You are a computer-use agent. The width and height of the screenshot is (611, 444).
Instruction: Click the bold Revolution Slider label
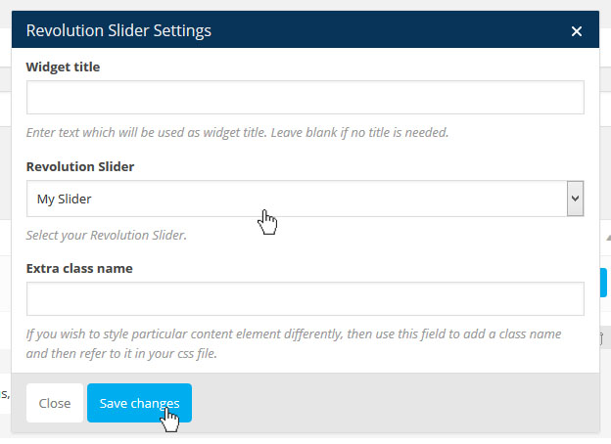(x=80, y=166)
